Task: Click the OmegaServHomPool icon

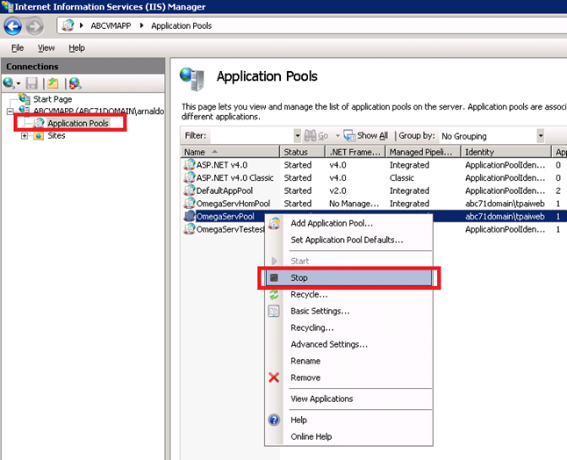Action: click(190, 204)
